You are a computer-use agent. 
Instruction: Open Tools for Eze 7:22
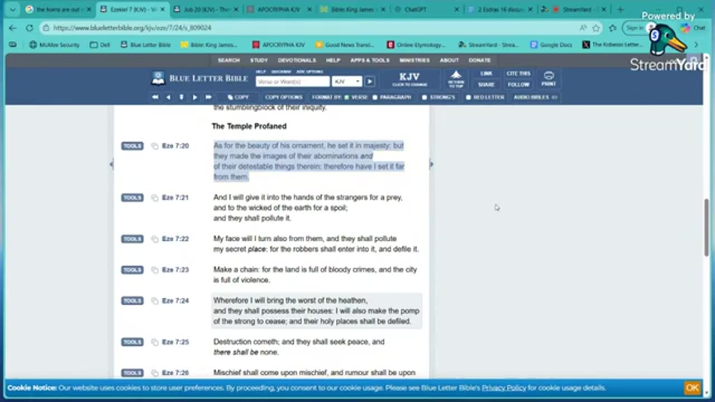coord(132,239)
